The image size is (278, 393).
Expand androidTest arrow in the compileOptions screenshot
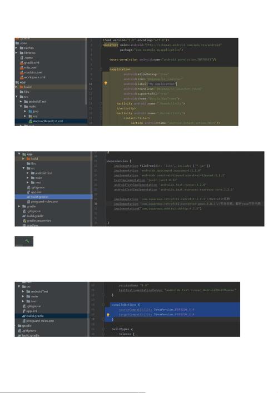[23, 291]
